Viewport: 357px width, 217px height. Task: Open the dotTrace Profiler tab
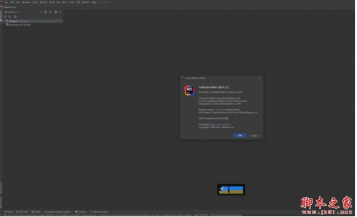(99, 212)
